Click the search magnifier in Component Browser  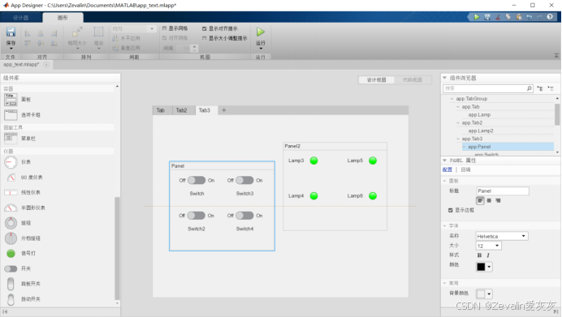[x=529, y=88]
